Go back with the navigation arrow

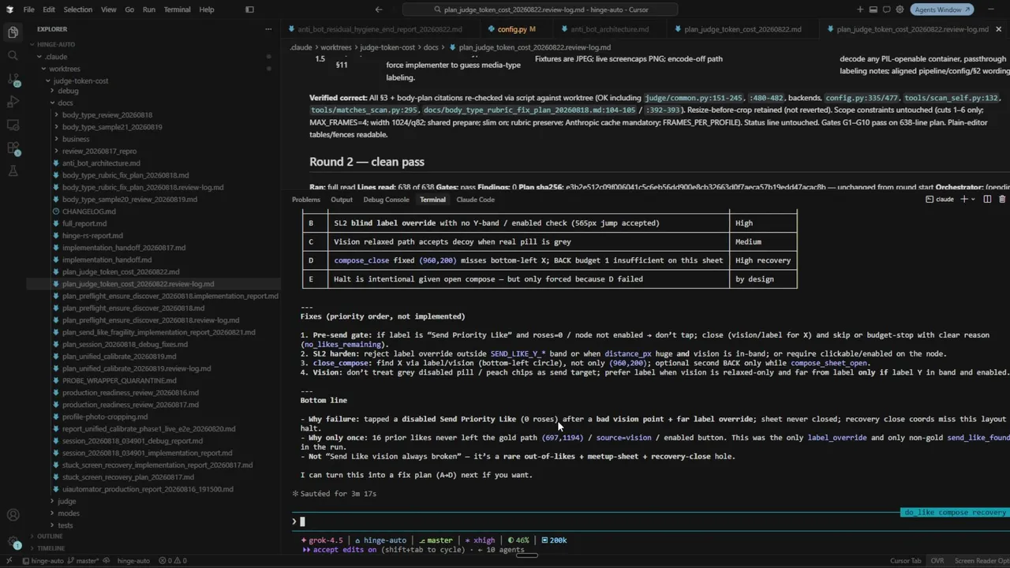379,9
